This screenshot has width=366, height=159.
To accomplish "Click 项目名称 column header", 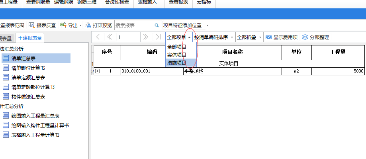I will [233, 52].
